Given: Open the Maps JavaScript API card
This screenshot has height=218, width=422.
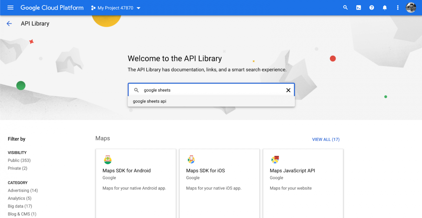Looking at the screenshot, I should point(303,183).
